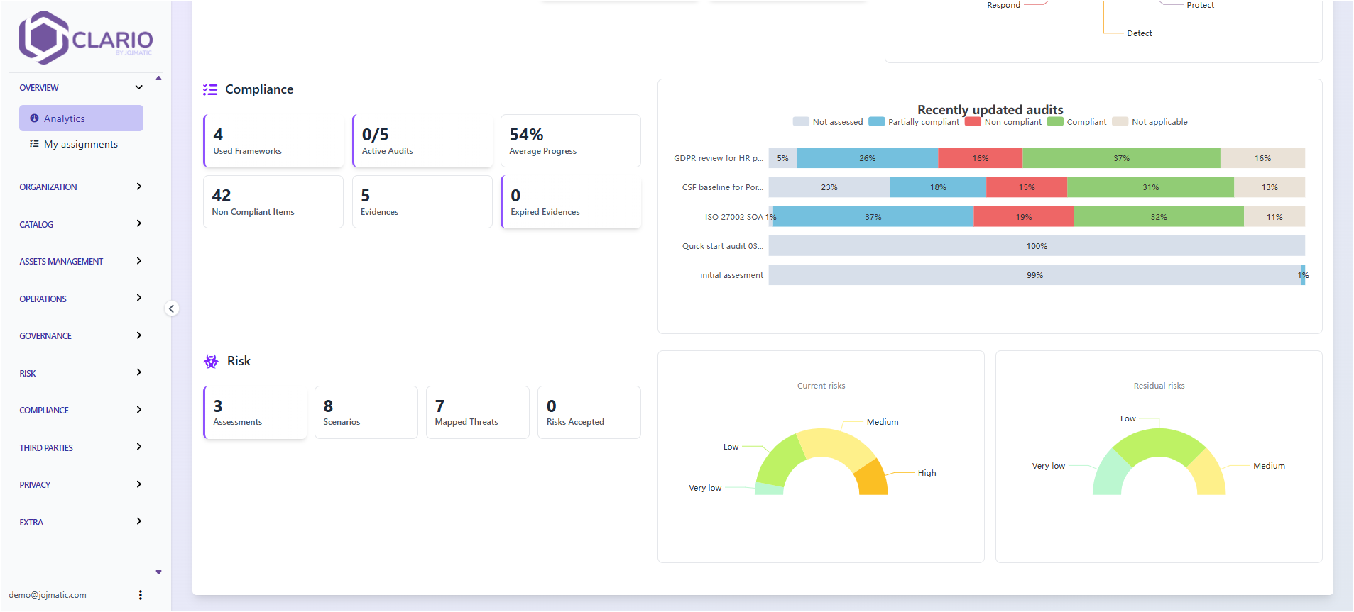1354x612 pixels.
Task: Click the My assignments list icon
Action: 34,144
